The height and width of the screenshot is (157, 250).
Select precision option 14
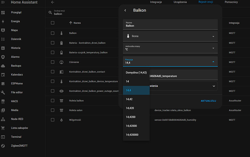[136, 82]
